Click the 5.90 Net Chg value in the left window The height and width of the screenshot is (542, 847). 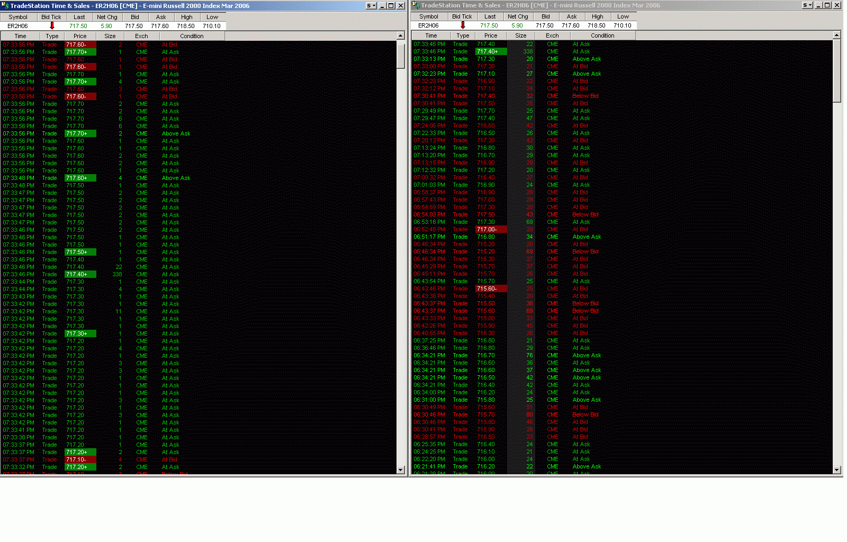pos(106,26)
